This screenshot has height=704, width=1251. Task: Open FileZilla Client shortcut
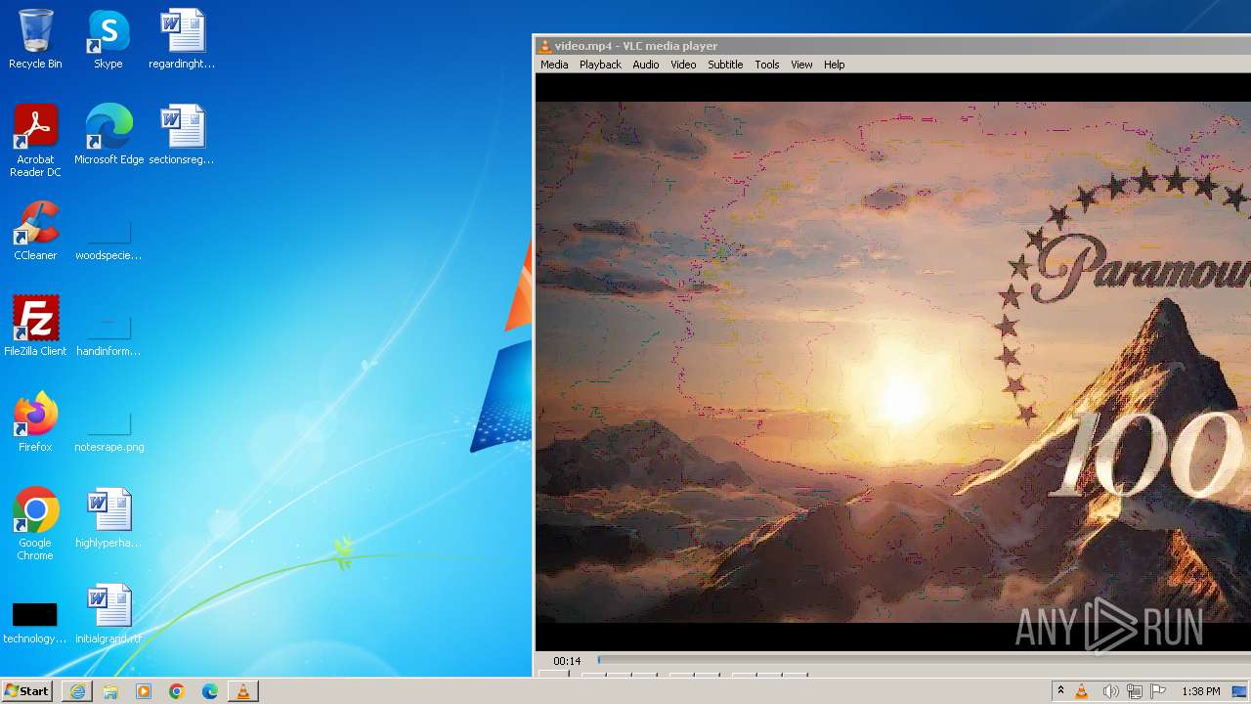[35, 327]
